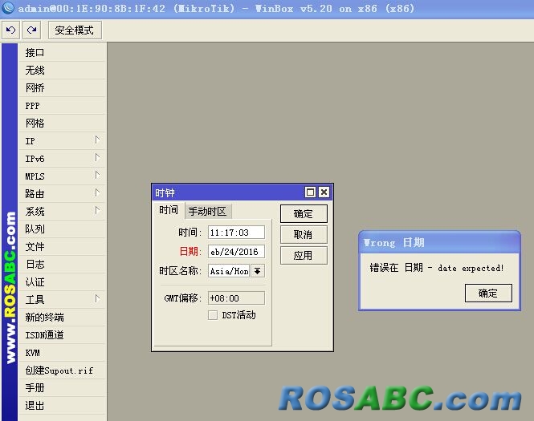Click the 退出 exit item
Viewport: 534px width, 421px height.
(x=63, y=406)
